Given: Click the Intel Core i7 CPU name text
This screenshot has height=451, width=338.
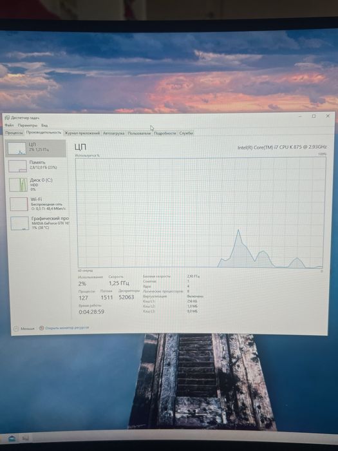Looking at the screenshot, I should [282, 147].
